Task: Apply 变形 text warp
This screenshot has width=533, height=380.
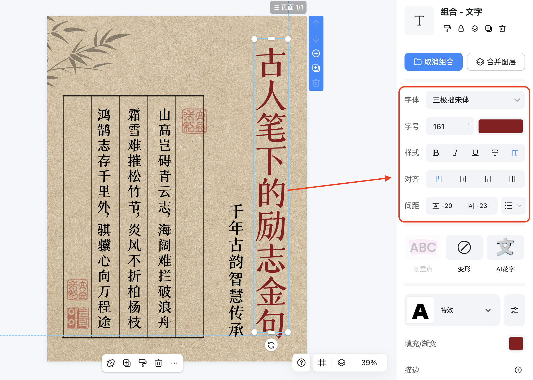Action: 464,248
